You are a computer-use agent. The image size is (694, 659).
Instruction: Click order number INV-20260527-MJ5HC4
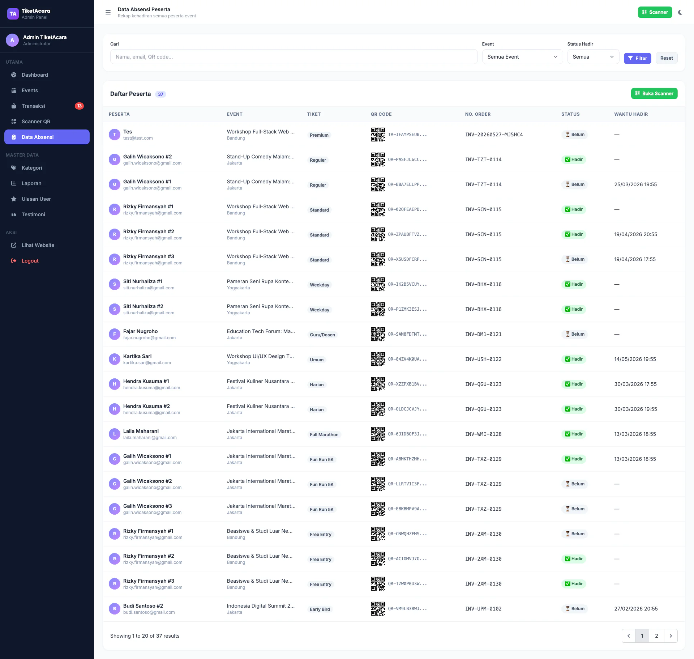(494, 135)
